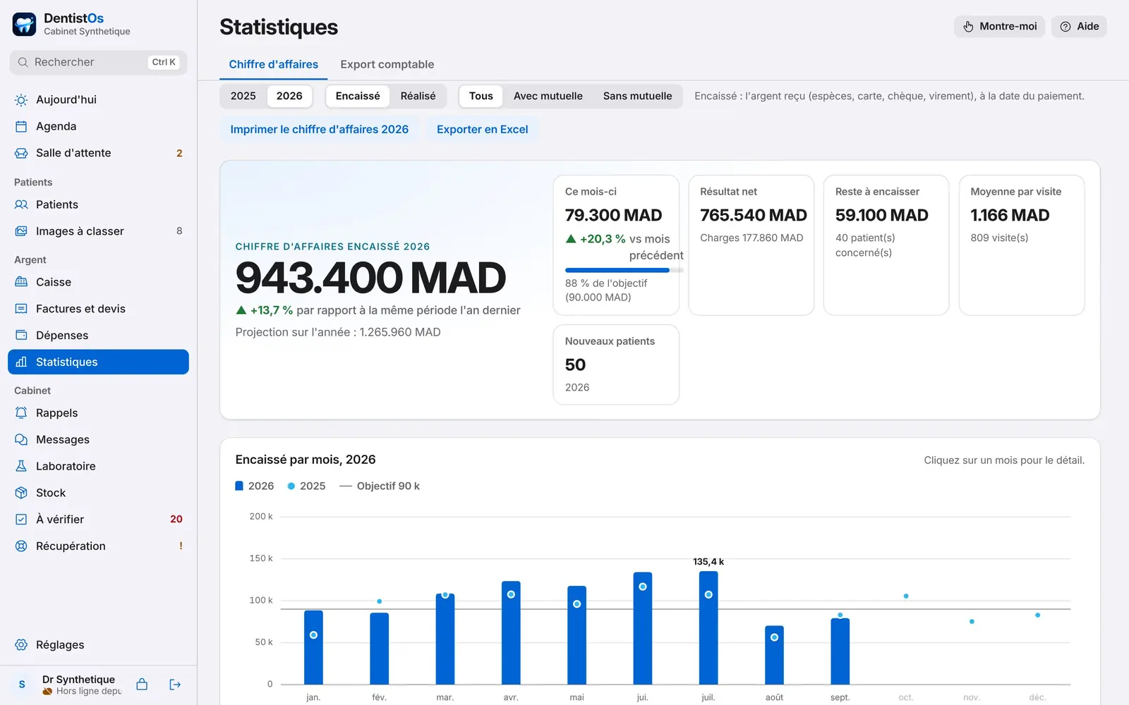
Task: Click the 2026 blue legend swatch
Action: (x=239, y=486)
